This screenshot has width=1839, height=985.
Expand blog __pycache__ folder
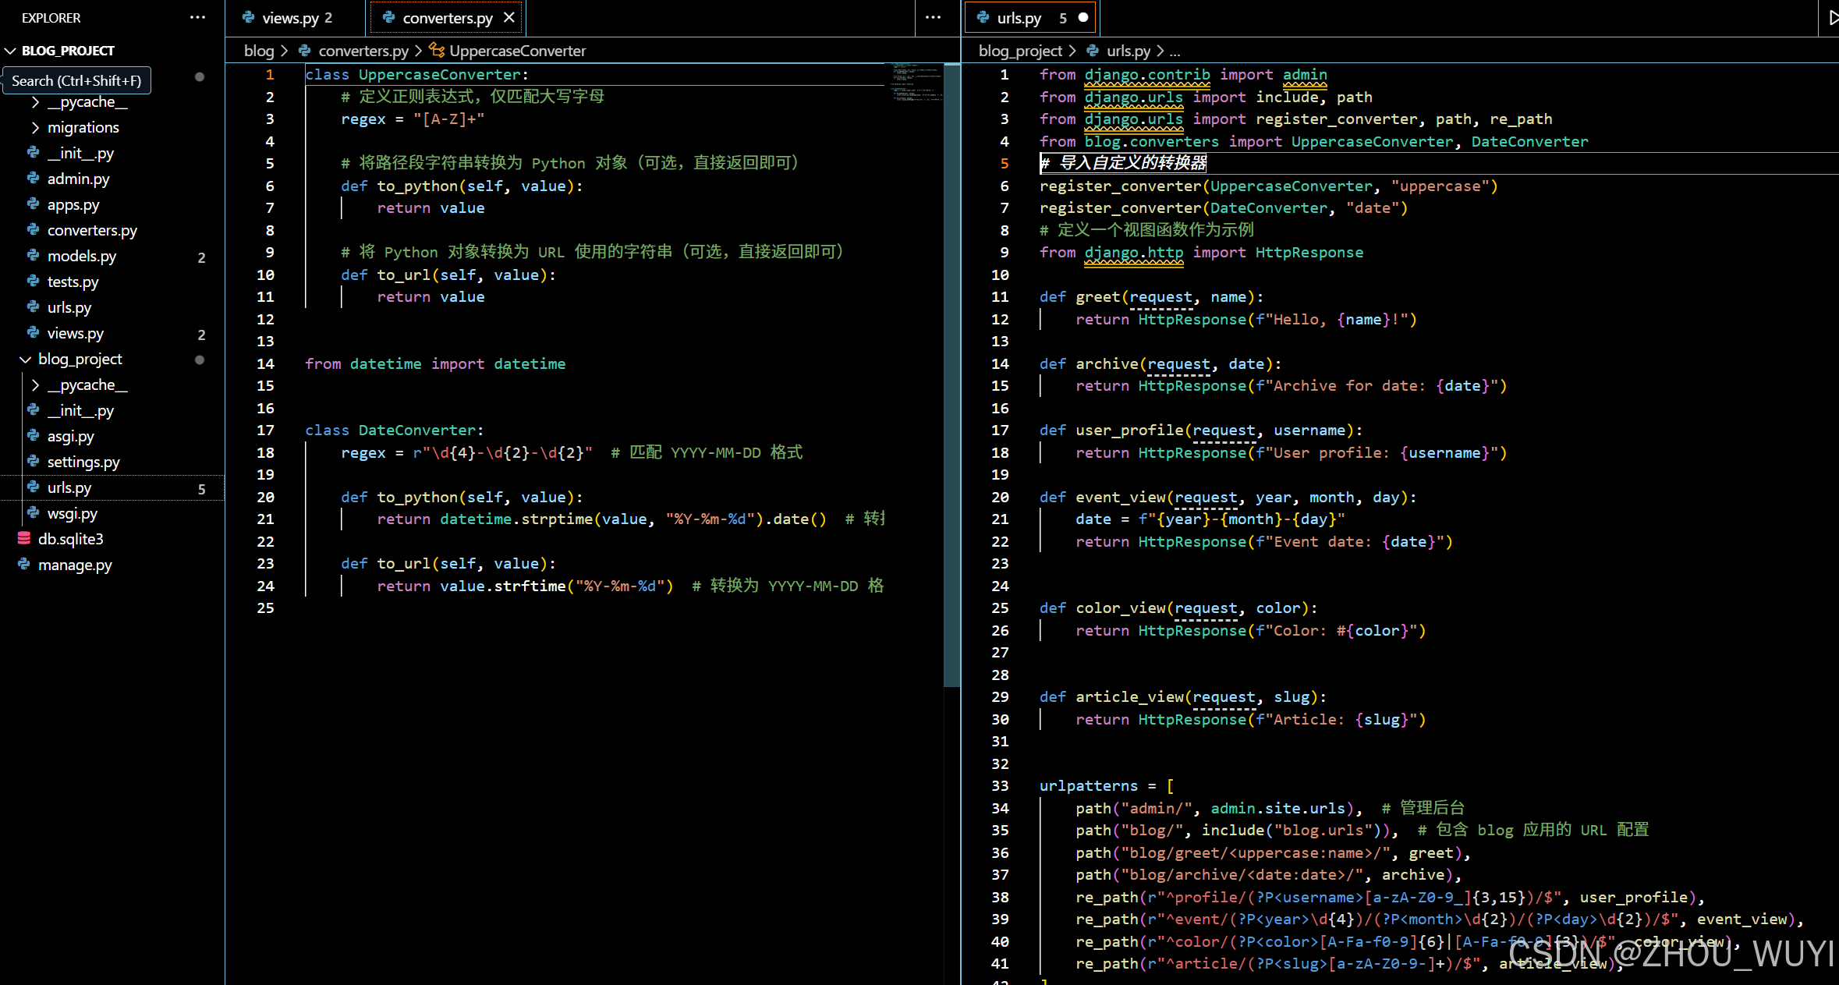[x=35, y=102]
